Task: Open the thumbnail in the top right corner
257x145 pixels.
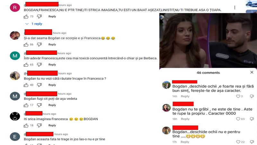Action: pos(252,4)
